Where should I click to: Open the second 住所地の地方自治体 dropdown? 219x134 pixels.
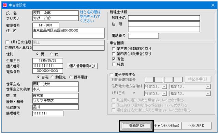point(190,87)
